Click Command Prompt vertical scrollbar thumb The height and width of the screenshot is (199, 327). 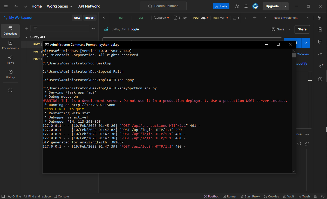click(x=294, y=55)
